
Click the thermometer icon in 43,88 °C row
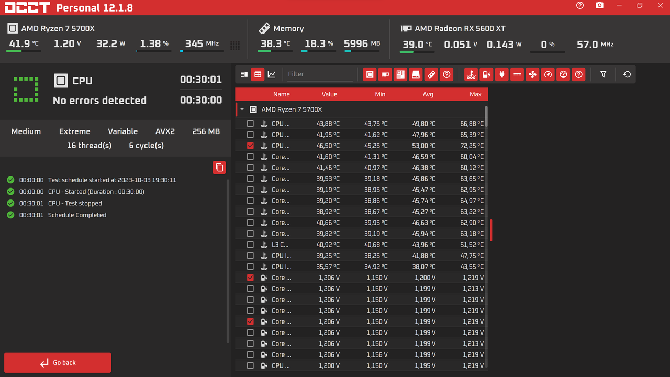pos(264,124)
